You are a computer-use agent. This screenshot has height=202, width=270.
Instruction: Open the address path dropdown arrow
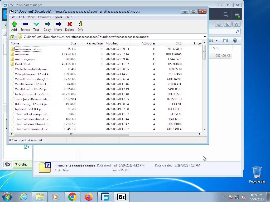[x=205, y=37]
